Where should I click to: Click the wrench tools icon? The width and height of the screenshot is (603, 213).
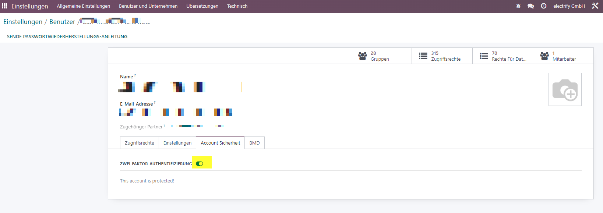point(595,6)
